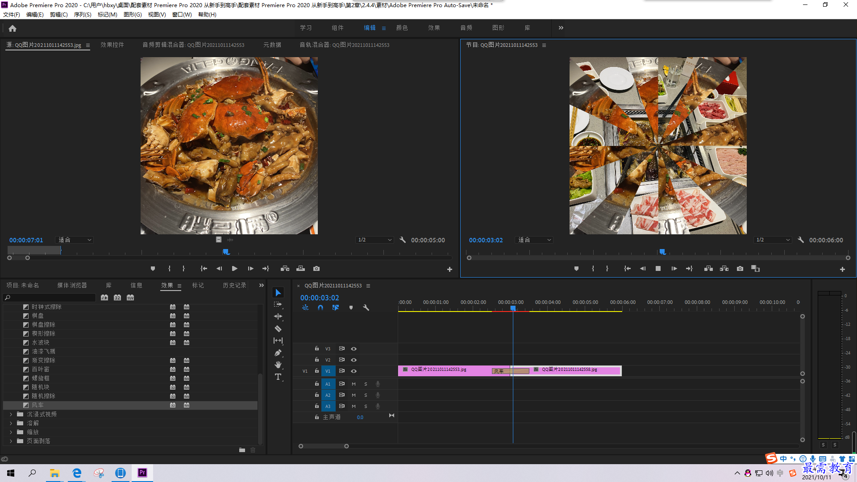Open the 媒体浏览器 panel tab
857x482 pixels.
coord(72,285)
